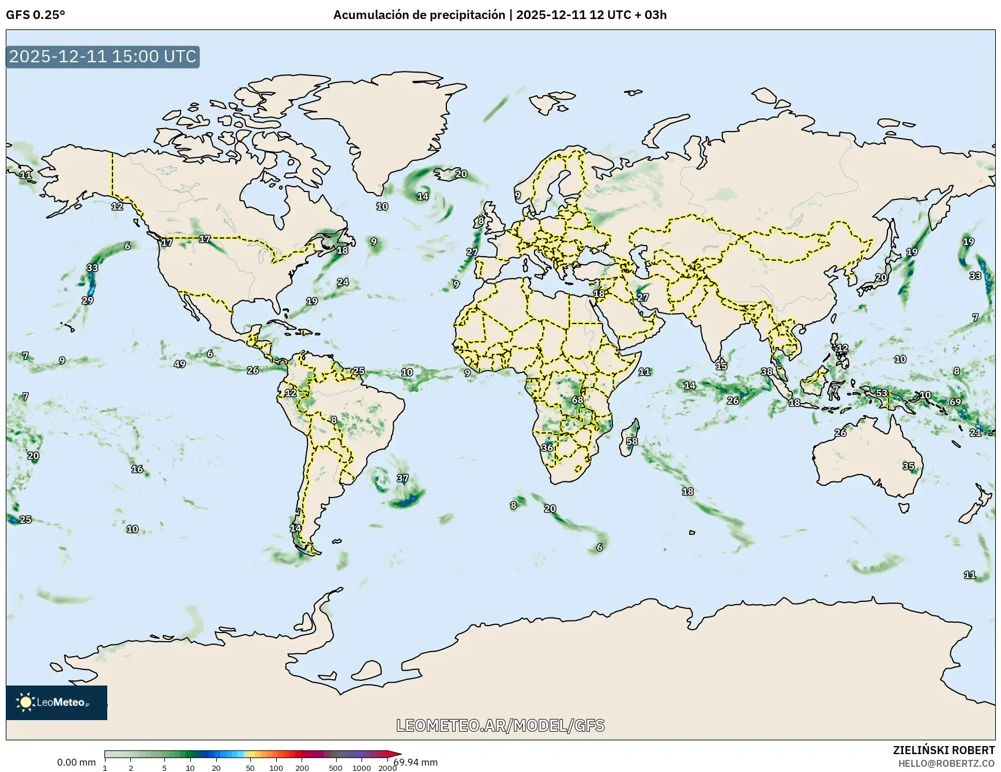Click the 36 value in southern Africa
The width and height of the screenshot is (1001, 772).
[x=547, y=448]
